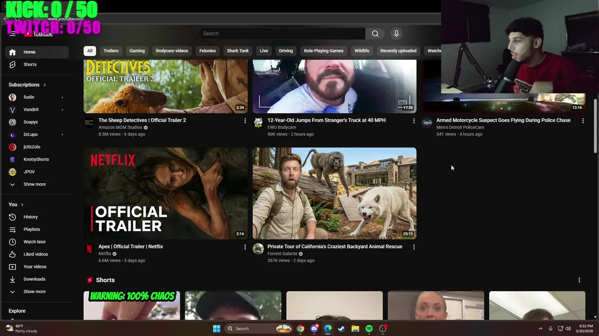Click the voice search microphone icon
This screenshot has height=336, width=599.
coord(396,34)
